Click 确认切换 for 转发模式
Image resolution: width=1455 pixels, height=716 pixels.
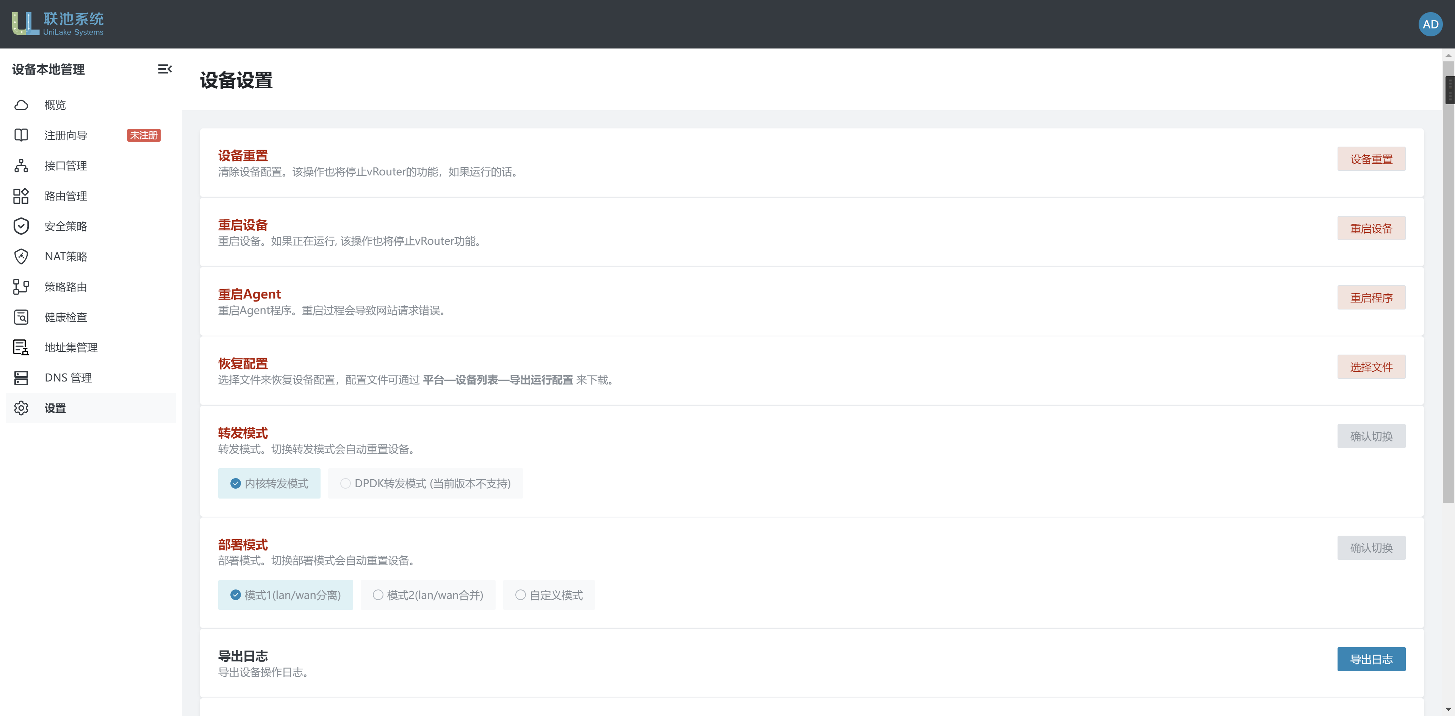coord(1371,436)
